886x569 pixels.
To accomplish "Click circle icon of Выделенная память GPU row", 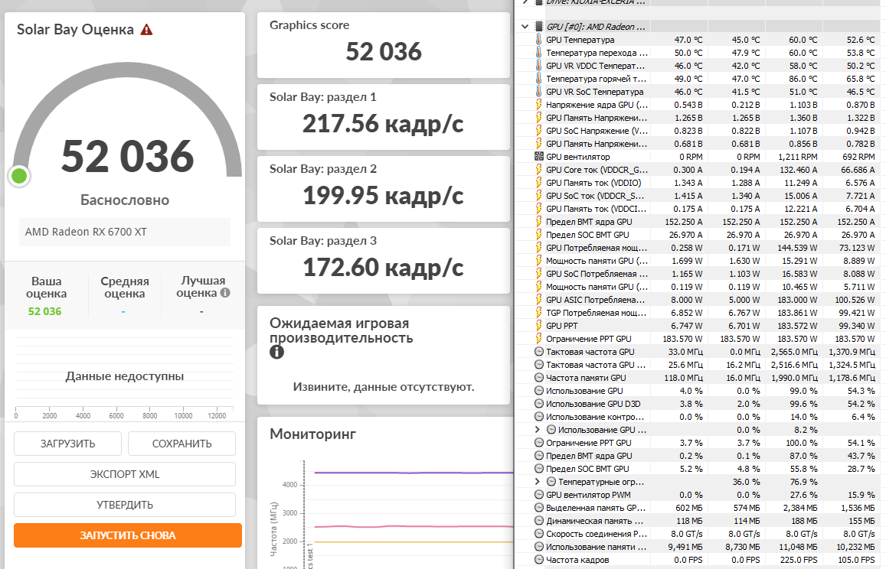I will (538, 508).
